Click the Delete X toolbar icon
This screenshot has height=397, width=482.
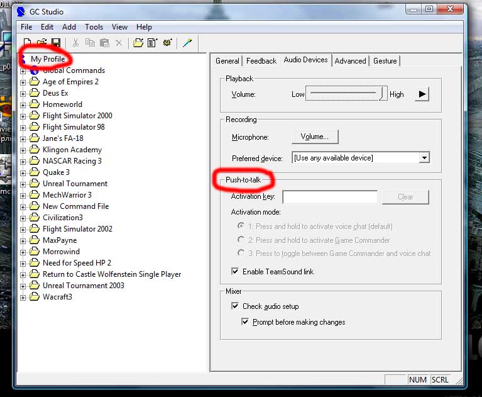tap(119, 43)
